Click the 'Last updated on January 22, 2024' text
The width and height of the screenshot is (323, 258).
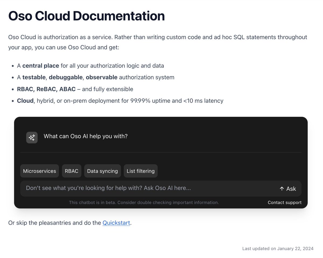click(278, 249)
